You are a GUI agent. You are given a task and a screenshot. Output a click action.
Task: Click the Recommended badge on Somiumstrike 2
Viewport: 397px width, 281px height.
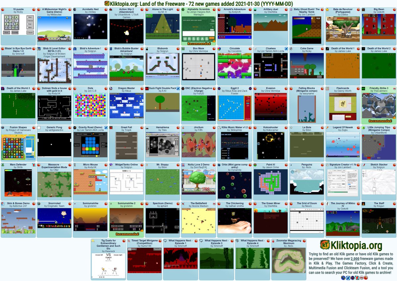(126, 234)
